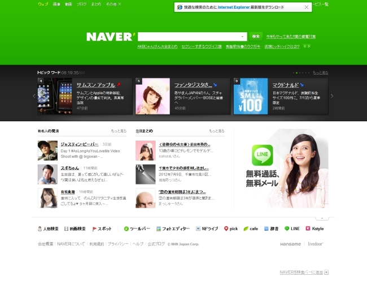The image size is (367, 290).
Task: Select the second topic carousel page dot
Action: (x=296, y=73)
